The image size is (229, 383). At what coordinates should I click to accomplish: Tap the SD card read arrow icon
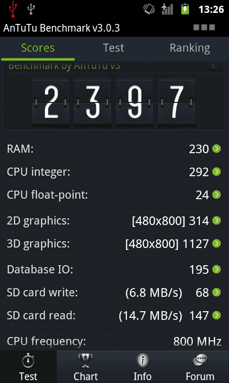click(216, 315)
